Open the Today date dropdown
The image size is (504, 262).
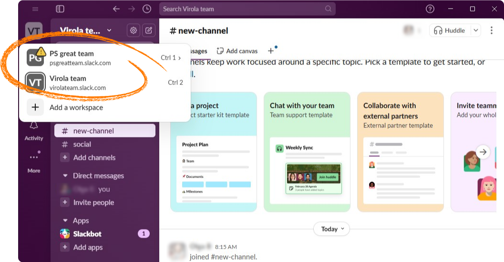332,229
